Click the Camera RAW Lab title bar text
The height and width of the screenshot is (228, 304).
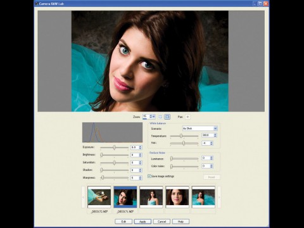(x=51, y=4)
